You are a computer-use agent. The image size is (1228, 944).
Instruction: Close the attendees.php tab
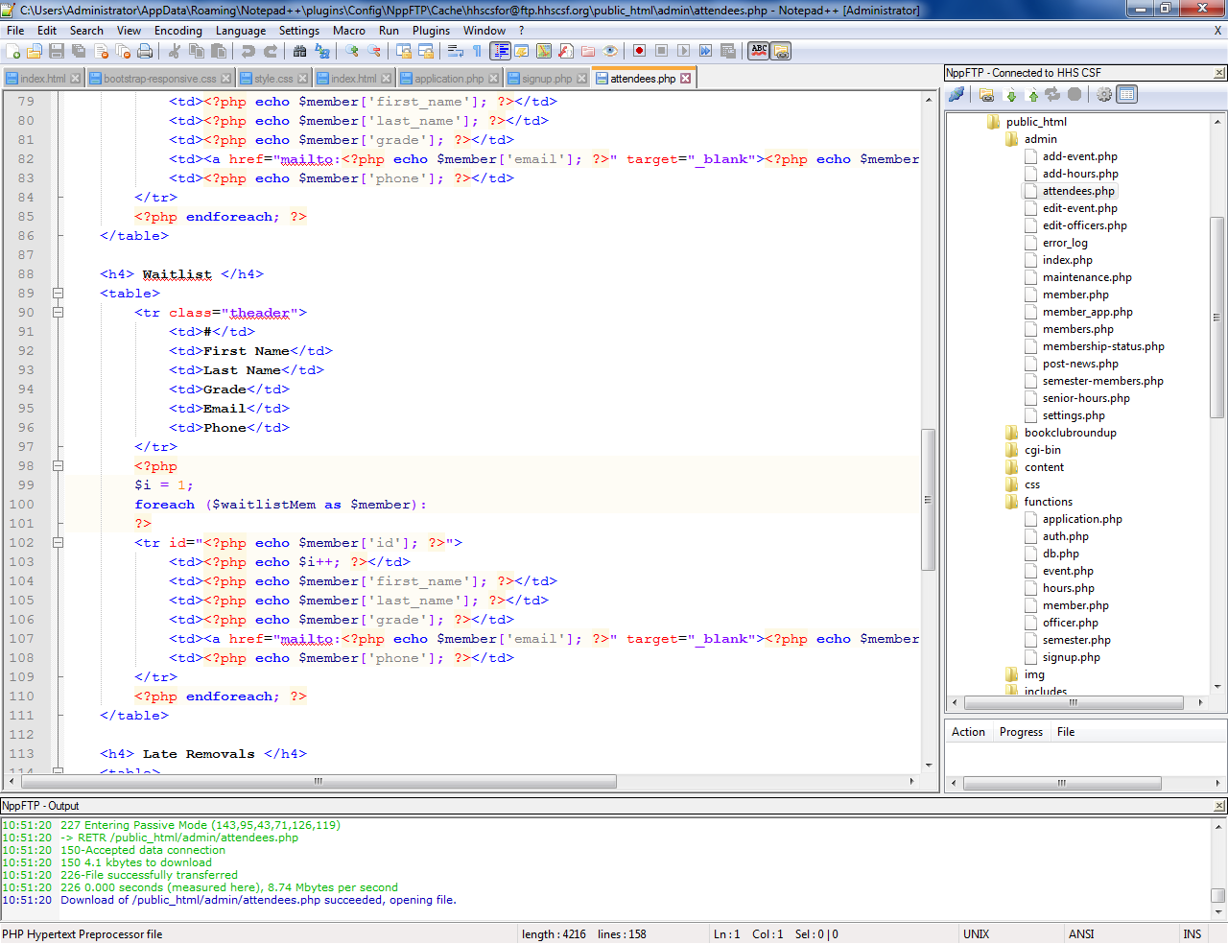tap(685, 79)
